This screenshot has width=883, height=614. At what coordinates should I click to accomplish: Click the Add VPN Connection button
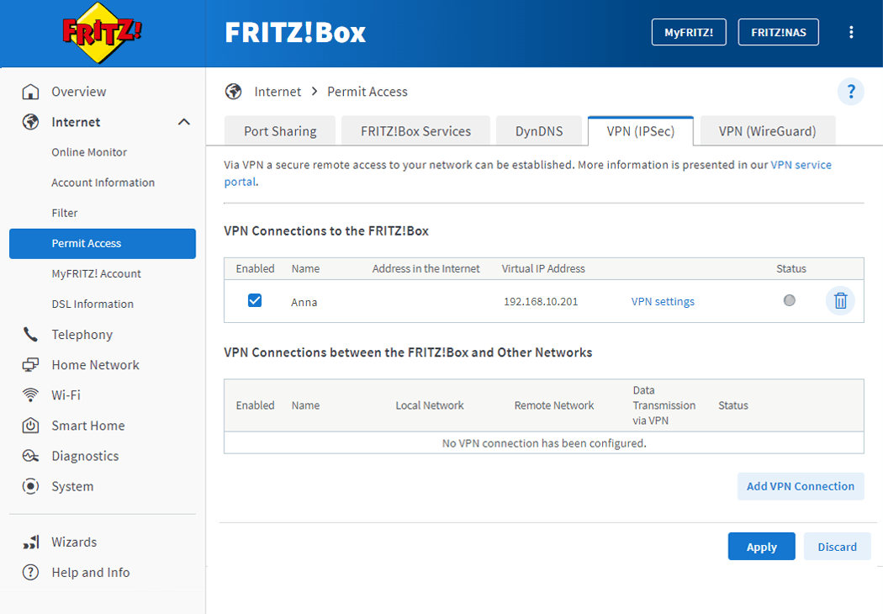tap(800, 486)
